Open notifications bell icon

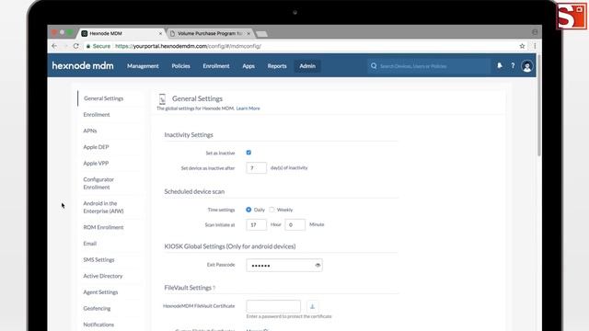click(x=499, y=65)
